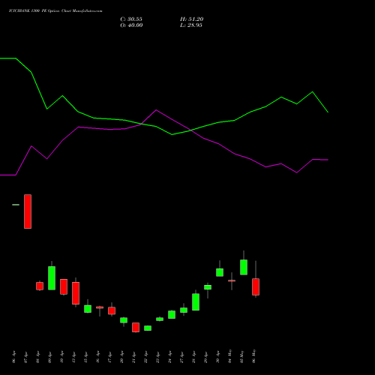Click the red candlestick for 21 Apr
The height and width of the screenshot is (375, 375).
pos(136,327)
